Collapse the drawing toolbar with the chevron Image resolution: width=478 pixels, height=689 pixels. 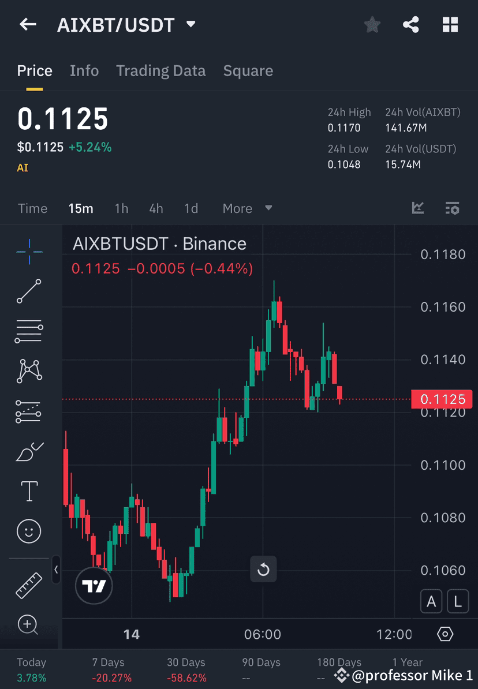[x=56, y=570]
